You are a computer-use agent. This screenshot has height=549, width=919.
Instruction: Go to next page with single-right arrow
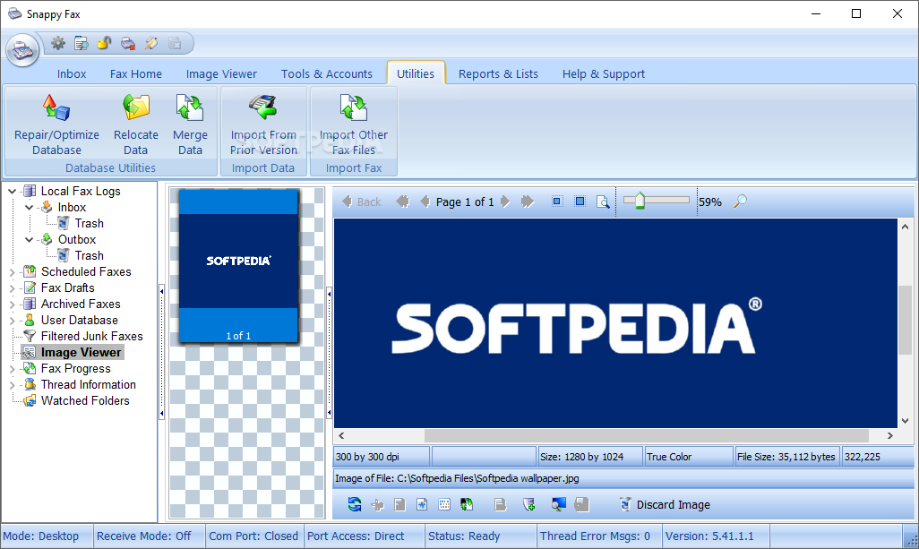(505, 202)
